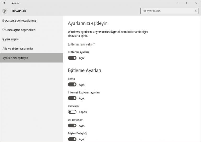Screen dimensions: 201x142
Task: Open E-postanız ve hesaplarınız section
Action: (19, 21)
